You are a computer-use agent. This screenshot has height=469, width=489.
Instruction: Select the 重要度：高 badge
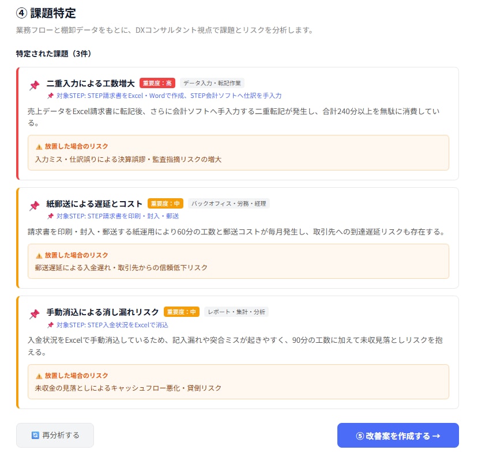[x=157, y=83]
